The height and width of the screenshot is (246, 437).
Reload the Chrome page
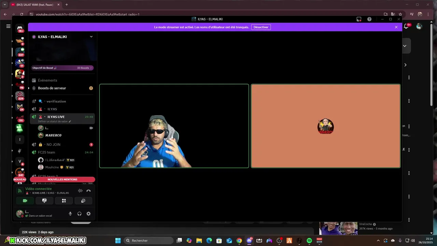pyautogui.click(x=22, y=14)
